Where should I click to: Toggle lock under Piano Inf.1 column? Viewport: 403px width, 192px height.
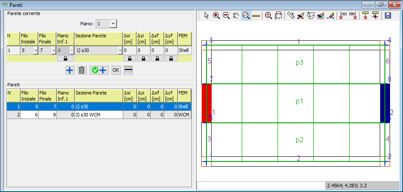[x=65, y=58]
